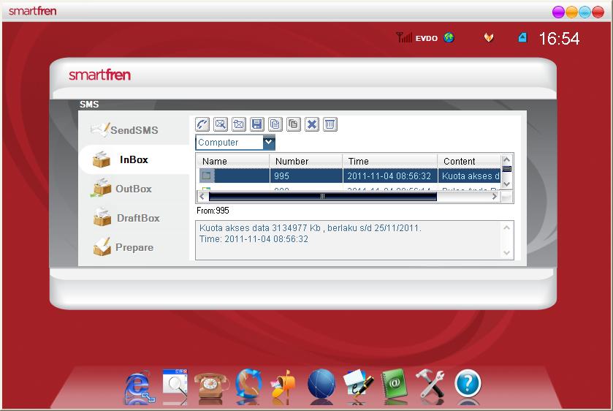The width and height of the screenshot is (613, 411).
Task: Click the signal strength antenna icon
Action: (404, 37)
